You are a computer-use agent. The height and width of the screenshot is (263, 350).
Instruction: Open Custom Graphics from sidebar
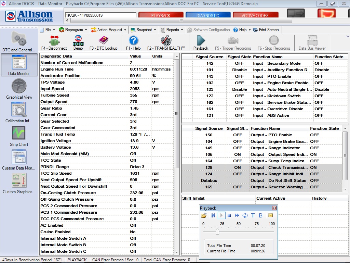(x=19, y=181)
